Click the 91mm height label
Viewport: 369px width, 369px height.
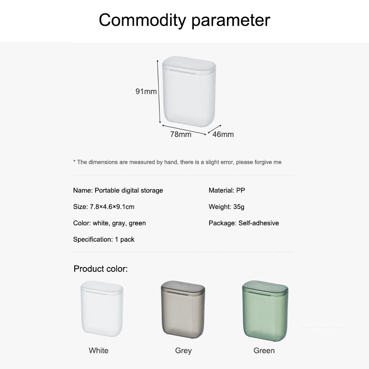pyautogui.click(x=146, y=91)
